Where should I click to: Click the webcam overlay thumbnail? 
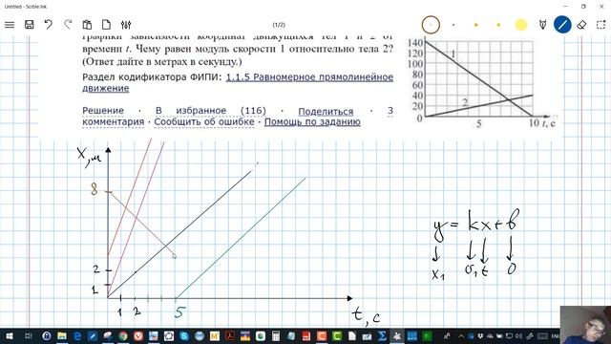click(585, 325)
